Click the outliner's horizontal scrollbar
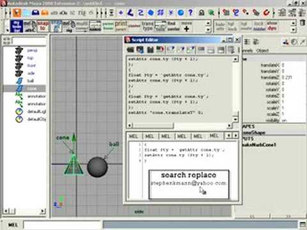 24,211
